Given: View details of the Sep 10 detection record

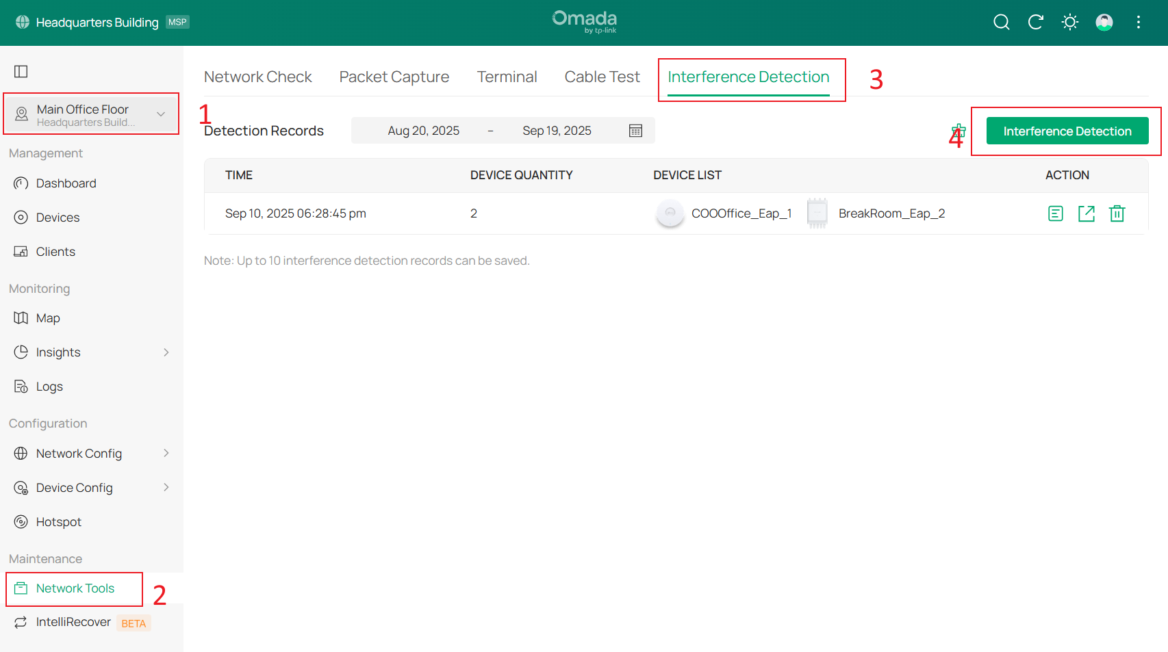Looking at the screenshot, I should [x=1055, y=213].
